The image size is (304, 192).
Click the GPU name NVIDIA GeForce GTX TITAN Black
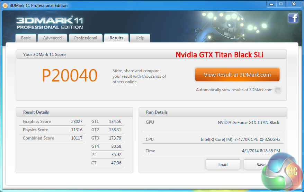pos(248,123)
